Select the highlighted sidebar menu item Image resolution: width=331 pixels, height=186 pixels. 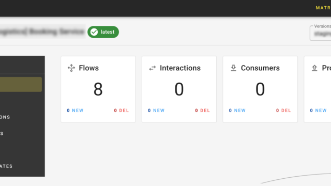pyautogui.click(x=21, y=84)
